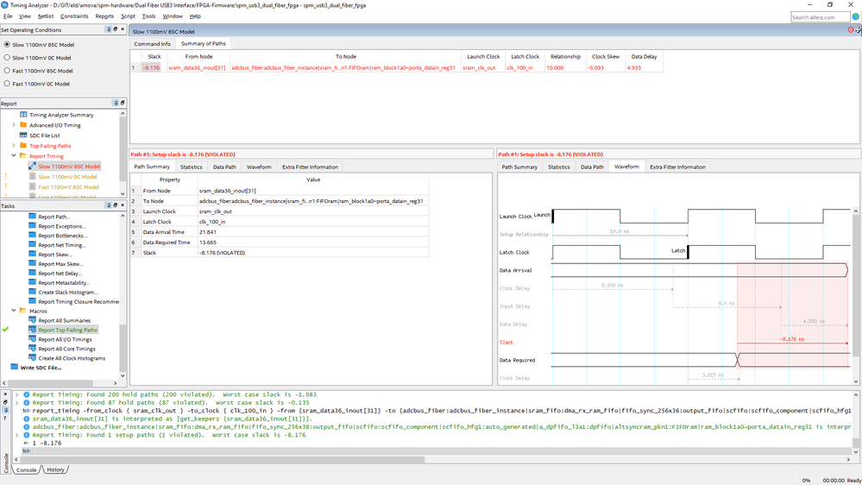Viewport: 862px width, 485px height.
Task: Open the Constraints menu
Action: coord(74,16)
